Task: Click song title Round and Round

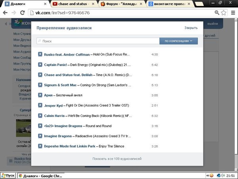Action: coord(98,126)
